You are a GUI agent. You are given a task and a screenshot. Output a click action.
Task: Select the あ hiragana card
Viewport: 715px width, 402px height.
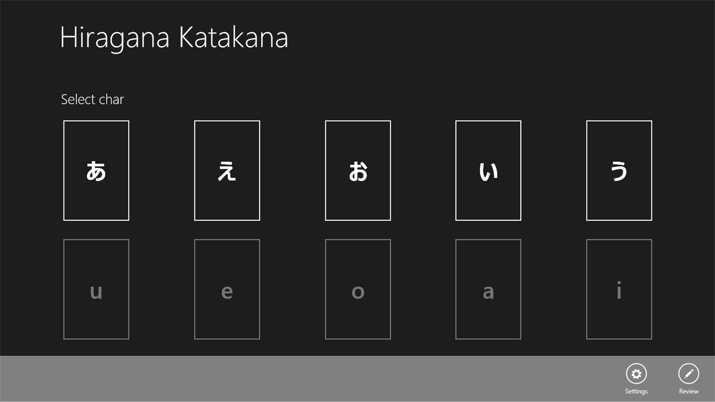(96, 170)
